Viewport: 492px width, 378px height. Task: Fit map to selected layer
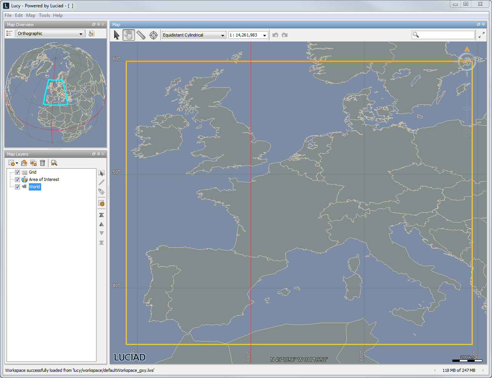coord(54,163)
